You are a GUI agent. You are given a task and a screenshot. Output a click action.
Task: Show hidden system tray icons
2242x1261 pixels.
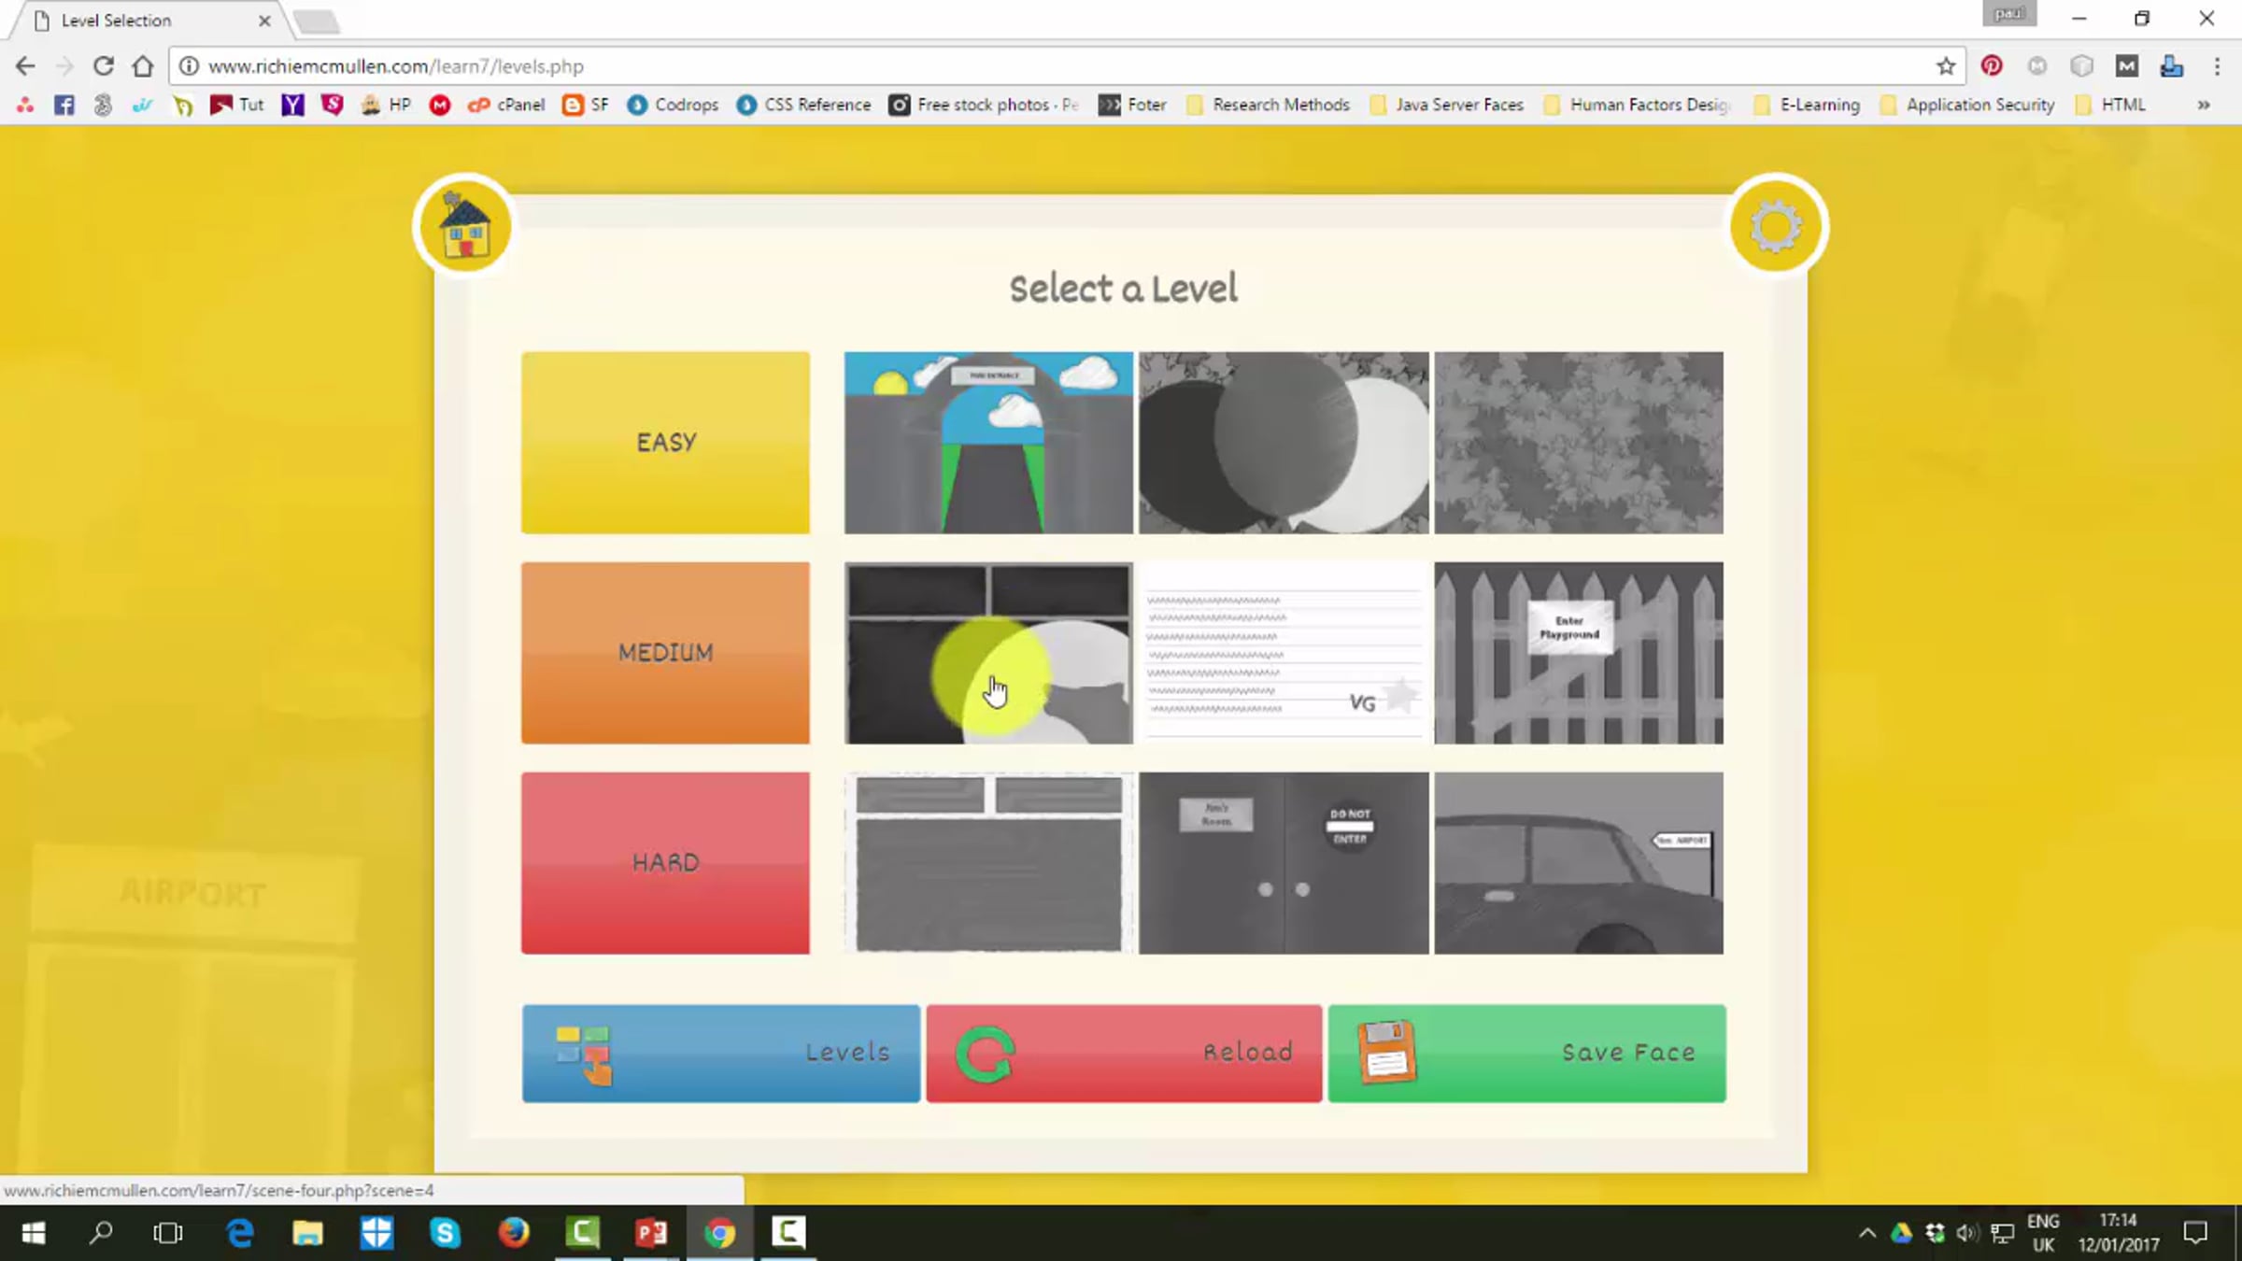pos(1866,1233)
